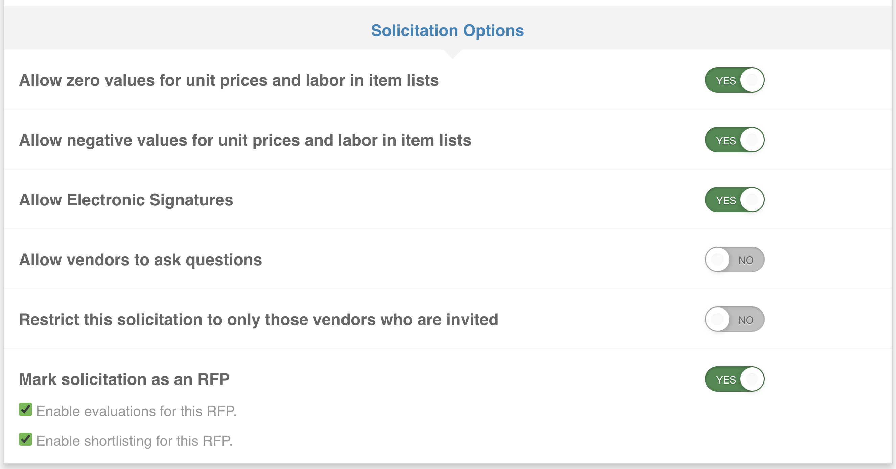Switch off Allow Electronic Signatures
The image size is (896, 469).
click(734, 200)
